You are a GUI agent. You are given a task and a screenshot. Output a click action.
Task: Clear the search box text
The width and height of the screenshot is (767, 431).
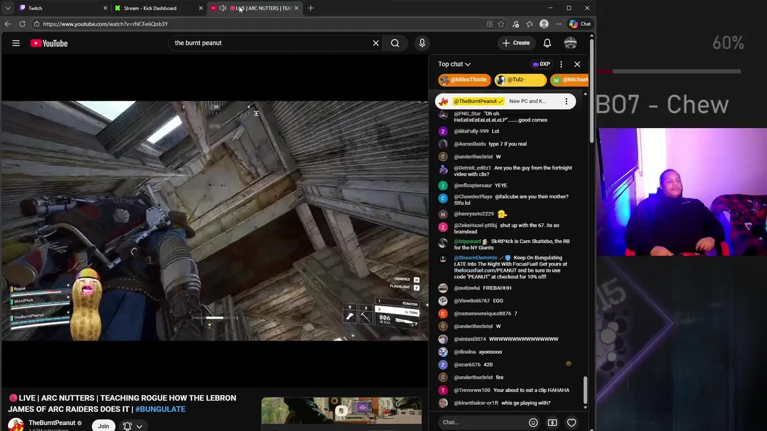click(376, 43)
